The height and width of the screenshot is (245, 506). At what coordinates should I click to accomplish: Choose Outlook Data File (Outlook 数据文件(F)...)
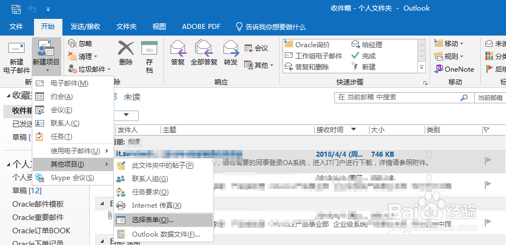(x=164, y=234)
